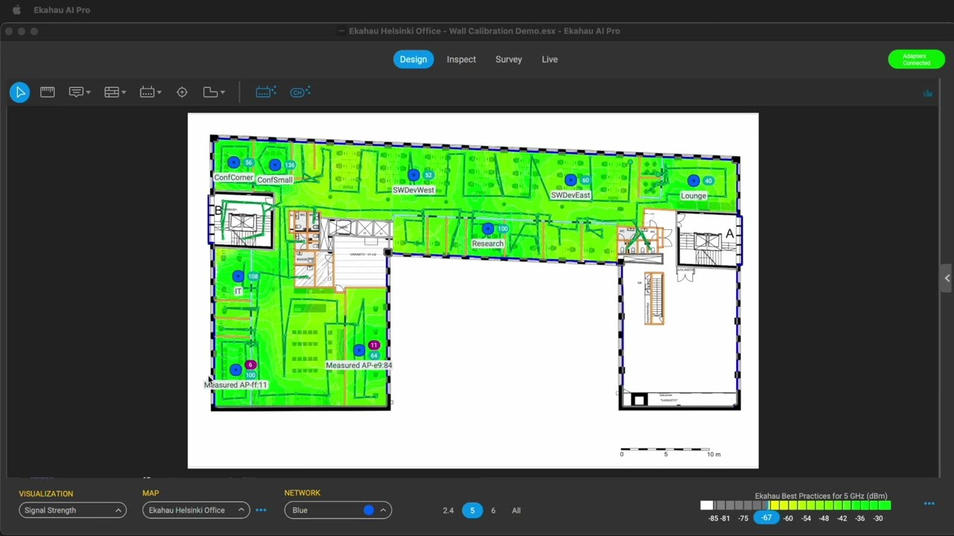Open the Network Blue dropdown

pyautogui.click(x=338, y=510)
